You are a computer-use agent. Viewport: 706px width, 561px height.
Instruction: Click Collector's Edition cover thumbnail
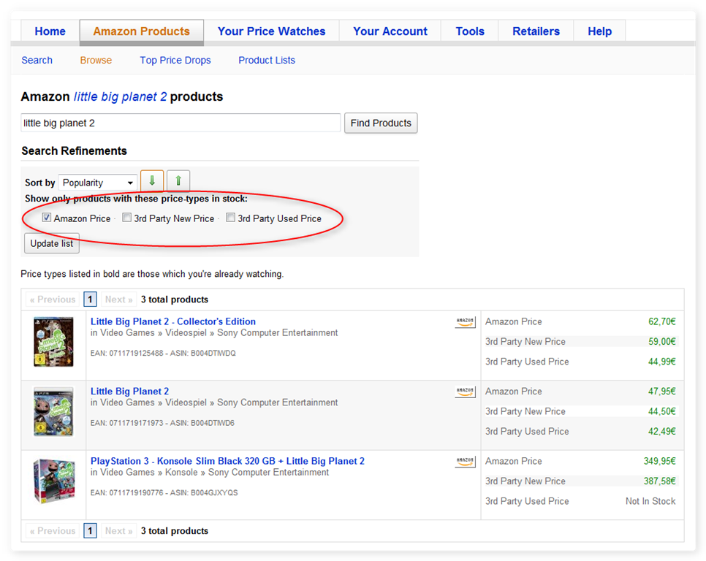(53, 342)
